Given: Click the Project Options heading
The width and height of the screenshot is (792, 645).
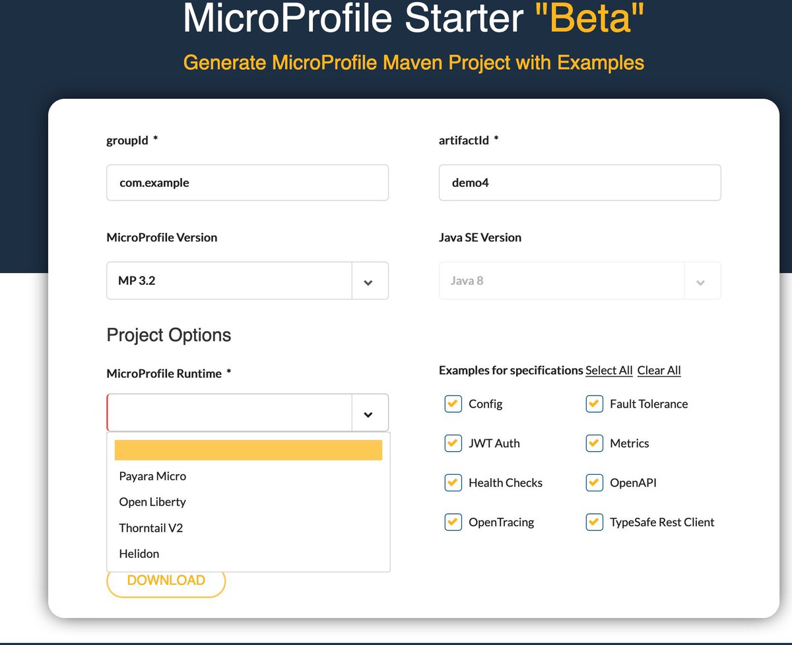Looking at the screenshot, I should point(169,335).
